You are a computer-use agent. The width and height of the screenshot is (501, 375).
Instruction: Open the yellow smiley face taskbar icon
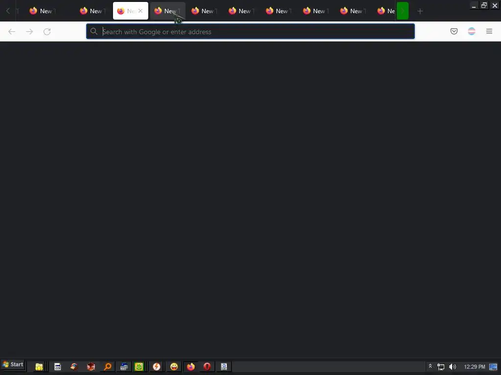(174, 367)
